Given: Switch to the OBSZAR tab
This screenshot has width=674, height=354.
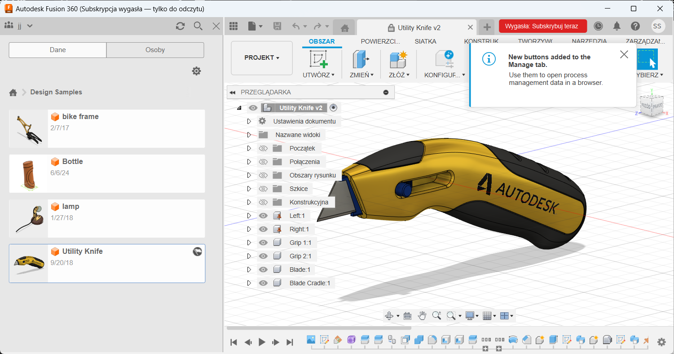Looking at the screenshot, I should point(322,41).
